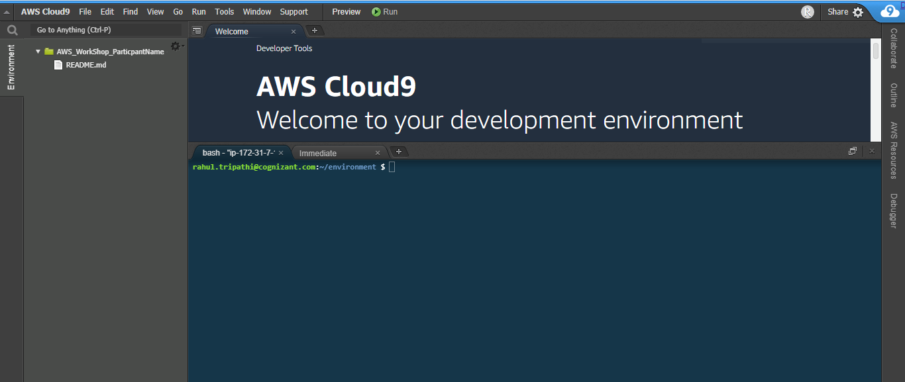Screen dimensions: 905x382
Task: Click the search magnifier icon
Action: tap(12, 30)
